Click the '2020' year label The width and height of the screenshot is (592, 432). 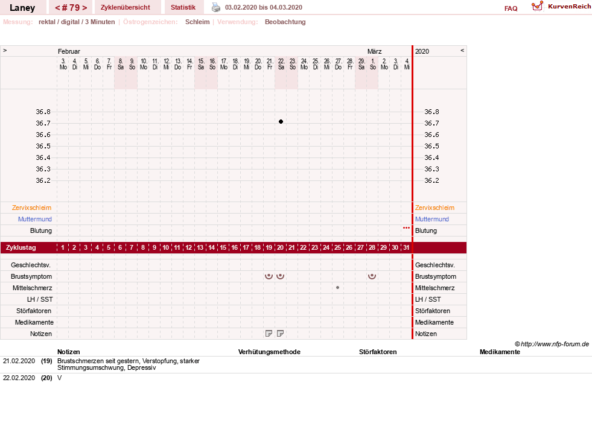[422, 51]
